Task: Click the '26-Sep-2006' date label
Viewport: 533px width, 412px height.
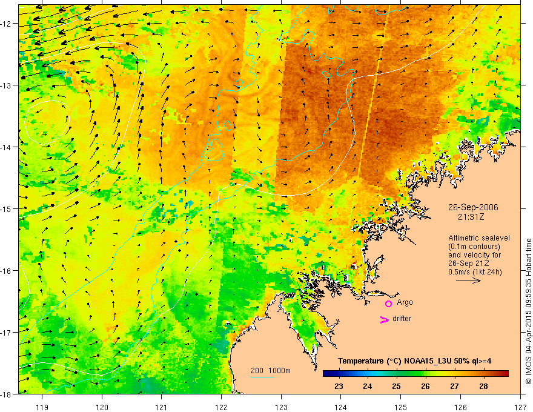Action: [473, 207]
